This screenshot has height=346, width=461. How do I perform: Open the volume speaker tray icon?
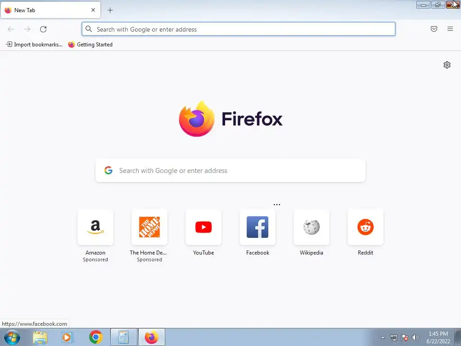415,337
